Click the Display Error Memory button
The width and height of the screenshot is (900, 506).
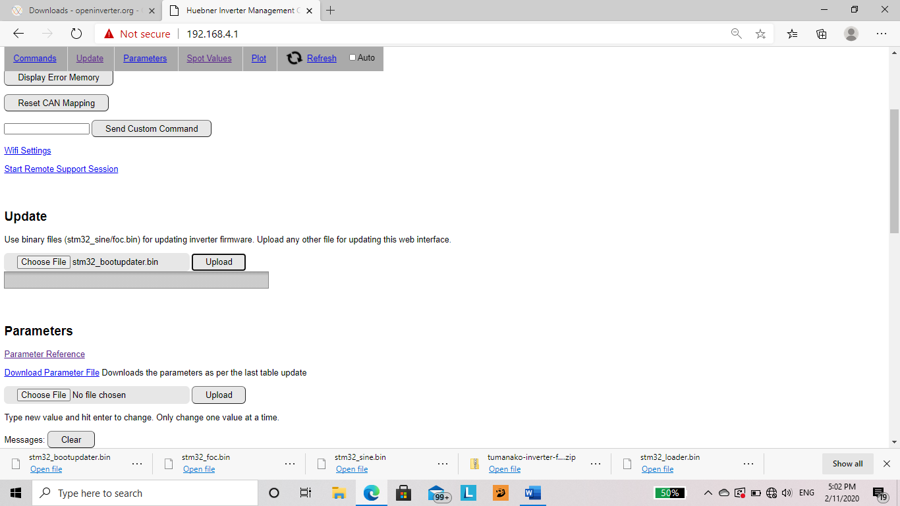point(59,77)
